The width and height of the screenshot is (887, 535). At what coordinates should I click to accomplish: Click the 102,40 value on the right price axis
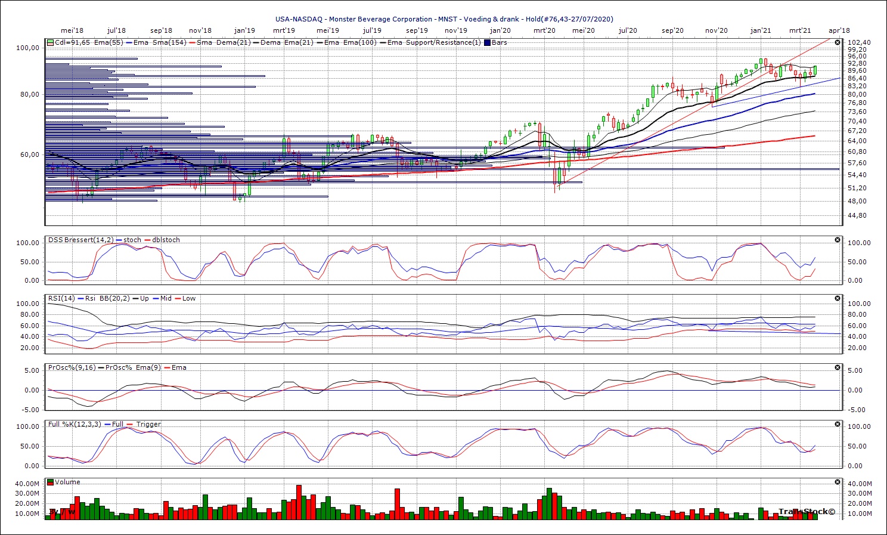pyautogui.click(x=859, y=42)
